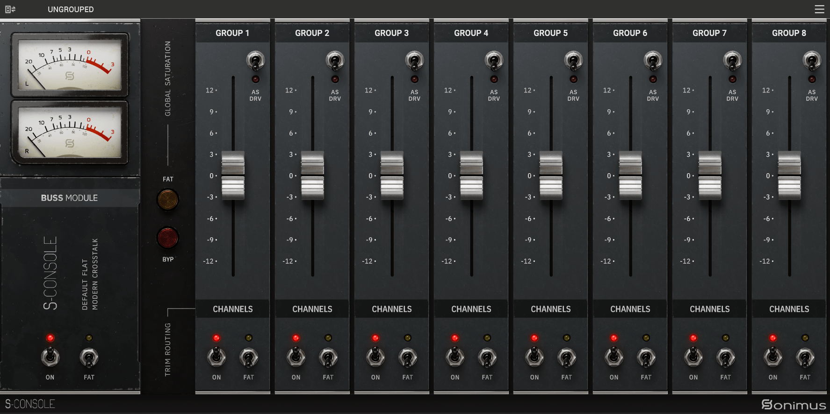Toggle Group 2 AS DRV switch
Screen dimensions: 830x414
click(335, 61)
